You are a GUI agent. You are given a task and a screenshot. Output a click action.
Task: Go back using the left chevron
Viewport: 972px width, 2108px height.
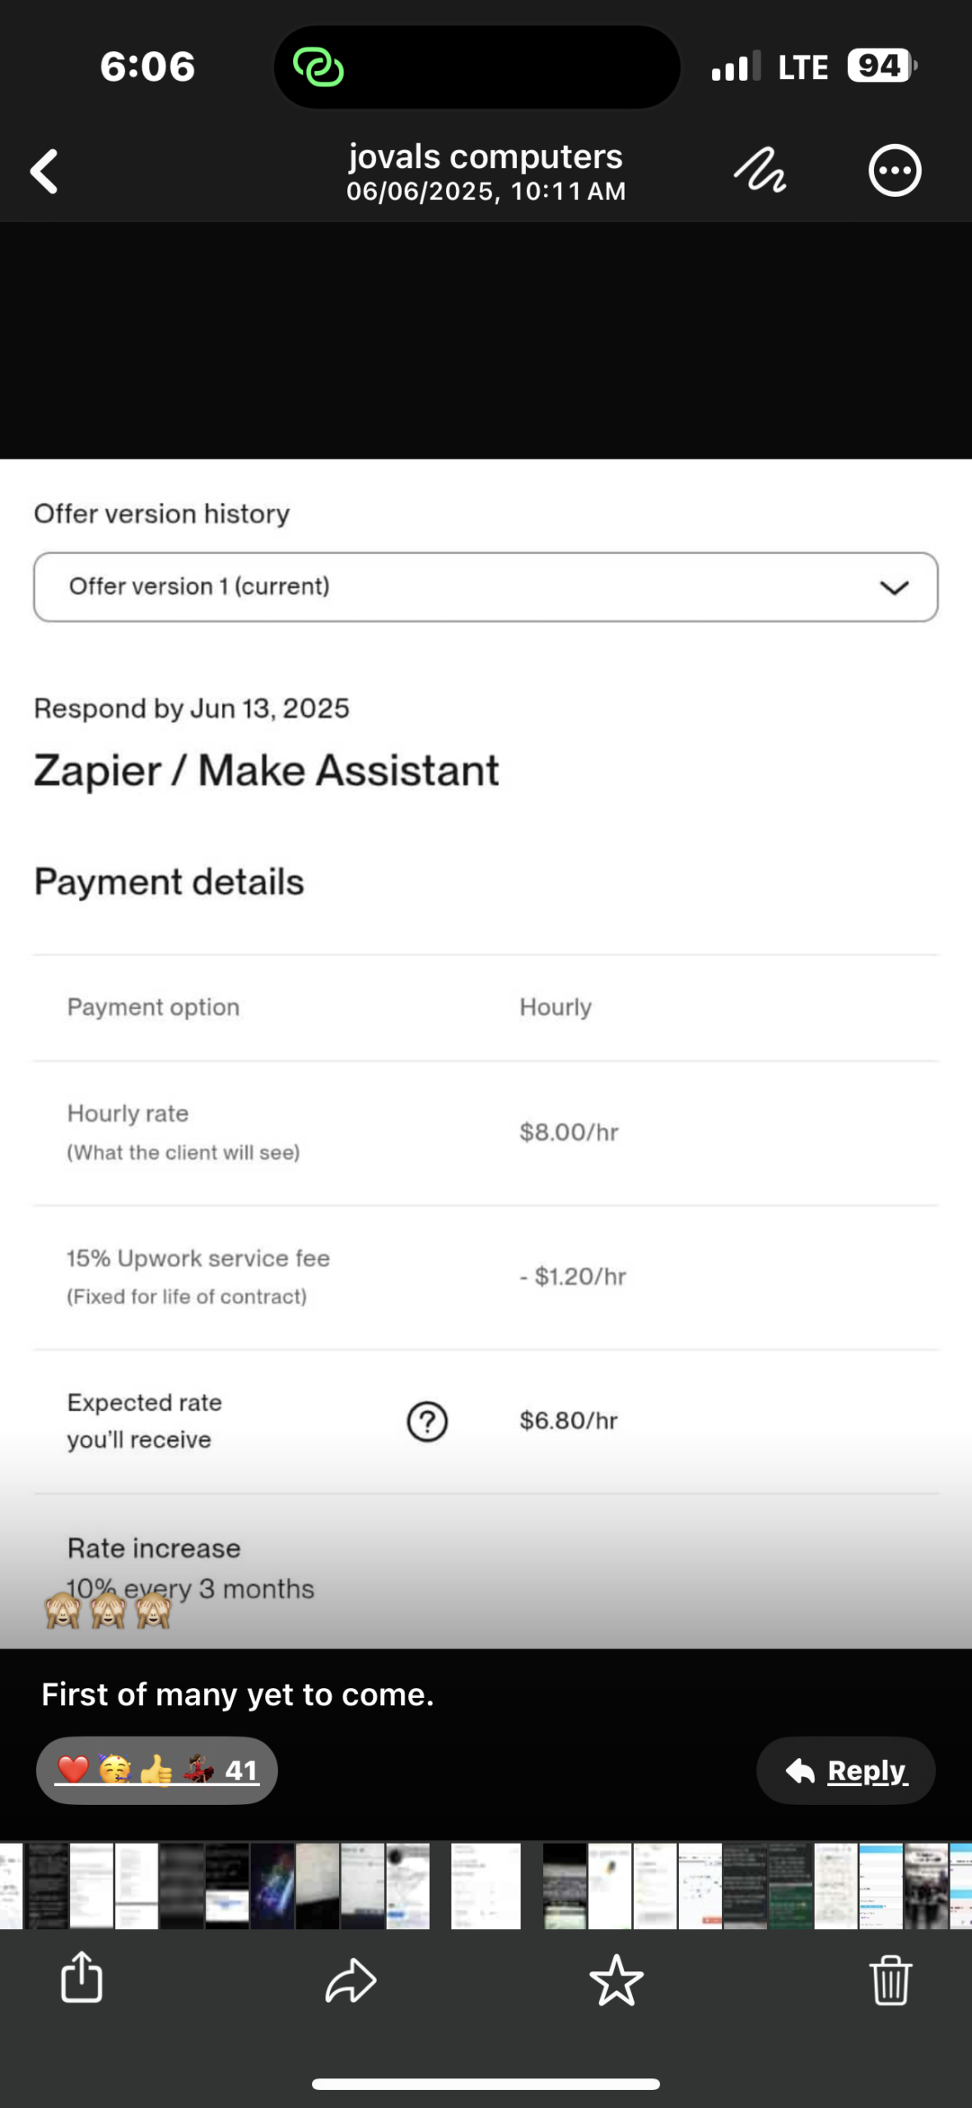[44, 171]
